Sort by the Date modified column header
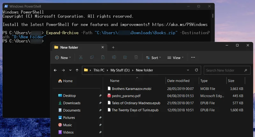 tap(178, 81)
